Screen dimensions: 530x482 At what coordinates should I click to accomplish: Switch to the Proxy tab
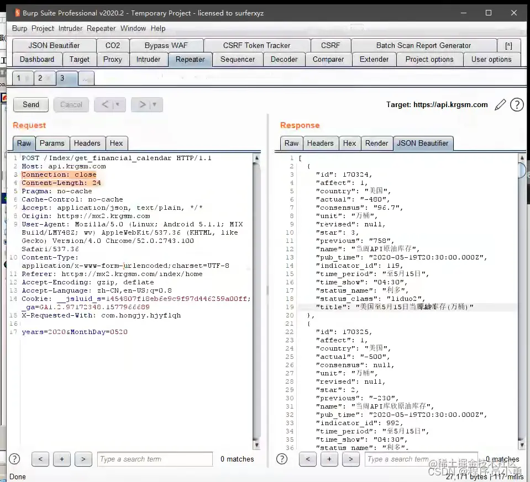(x=113, y=60)
